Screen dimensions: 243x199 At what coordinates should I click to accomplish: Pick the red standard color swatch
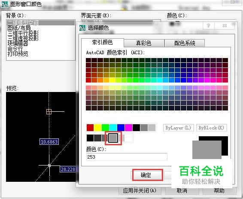click(90, 128)
